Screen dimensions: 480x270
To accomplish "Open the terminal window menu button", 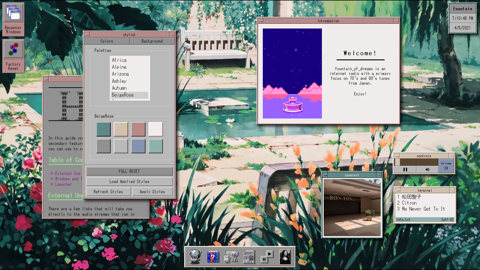I will [397, 190].
